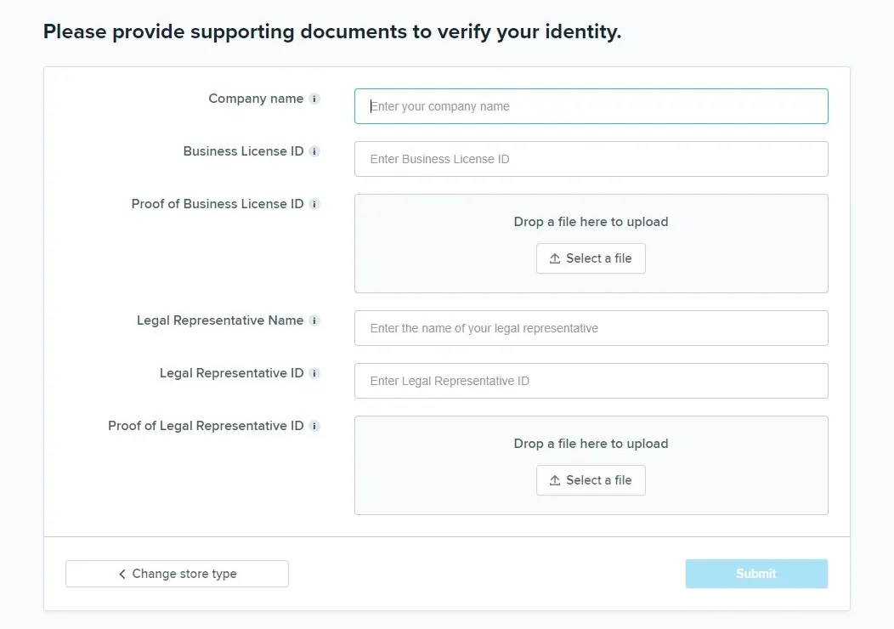
Task: Click the back chevron in Change store type
Action: 122,574
